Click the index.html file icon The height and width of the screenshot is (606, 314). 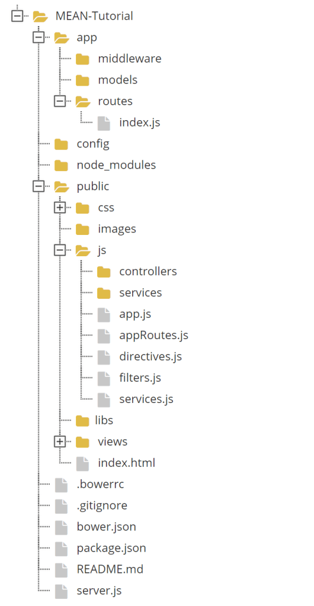coord(82,463)
